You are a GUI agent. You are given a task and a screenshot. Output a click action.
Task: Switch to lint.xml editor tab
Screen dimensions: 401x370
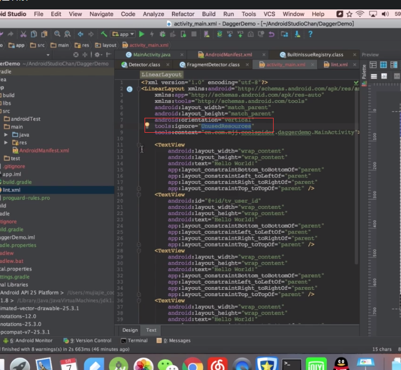coord(339,65)
